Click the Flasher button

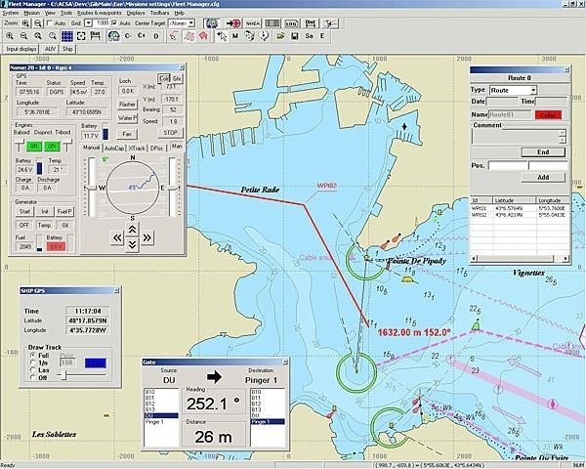(x=127, y=105)
